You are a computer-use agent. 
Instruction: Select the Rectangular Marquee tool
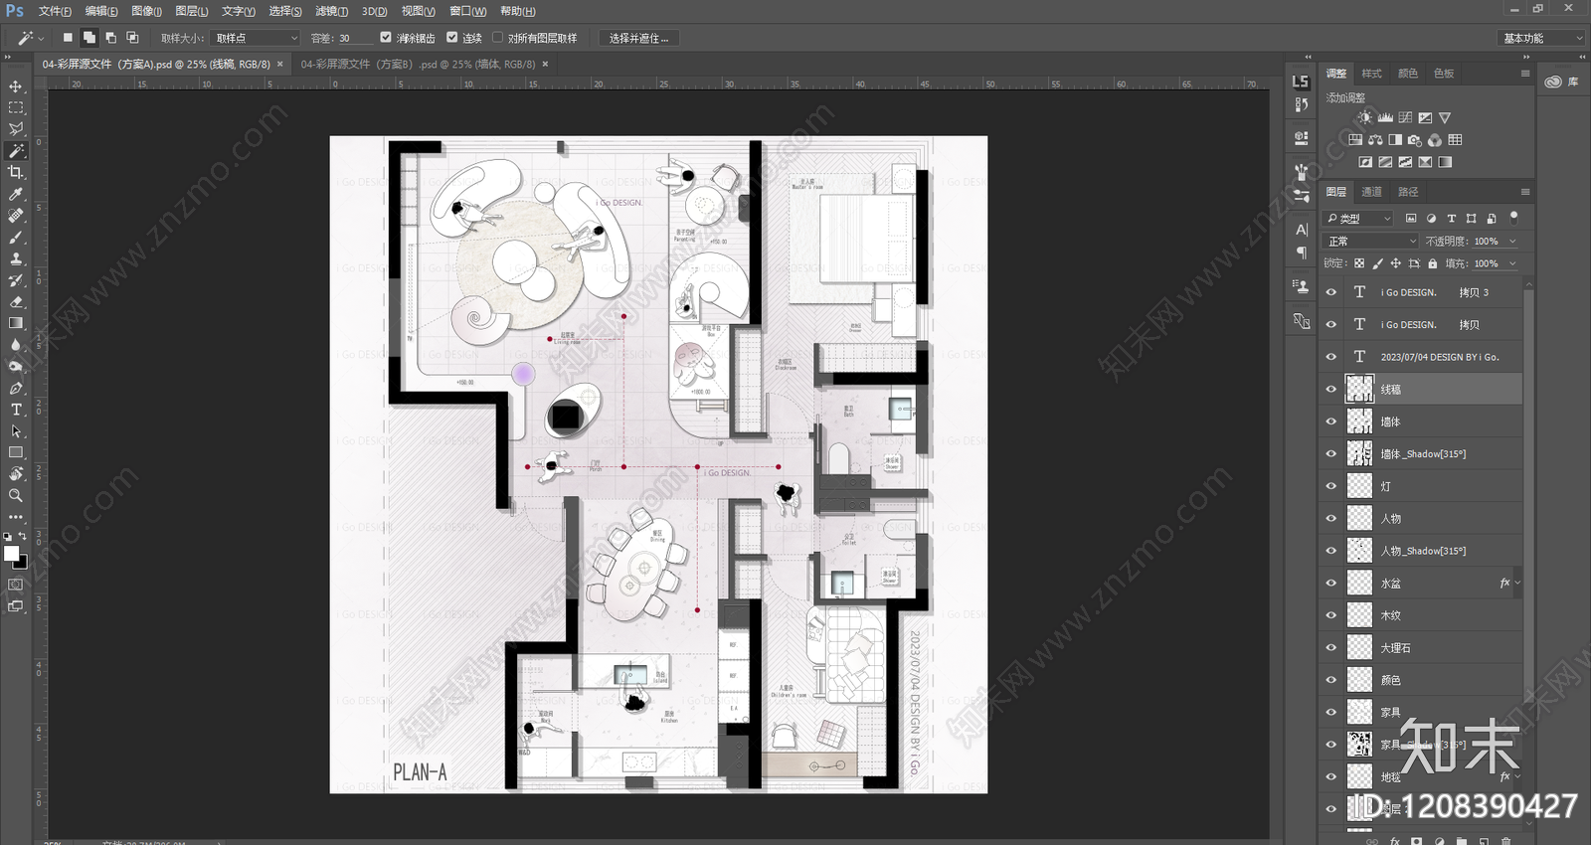16,107
